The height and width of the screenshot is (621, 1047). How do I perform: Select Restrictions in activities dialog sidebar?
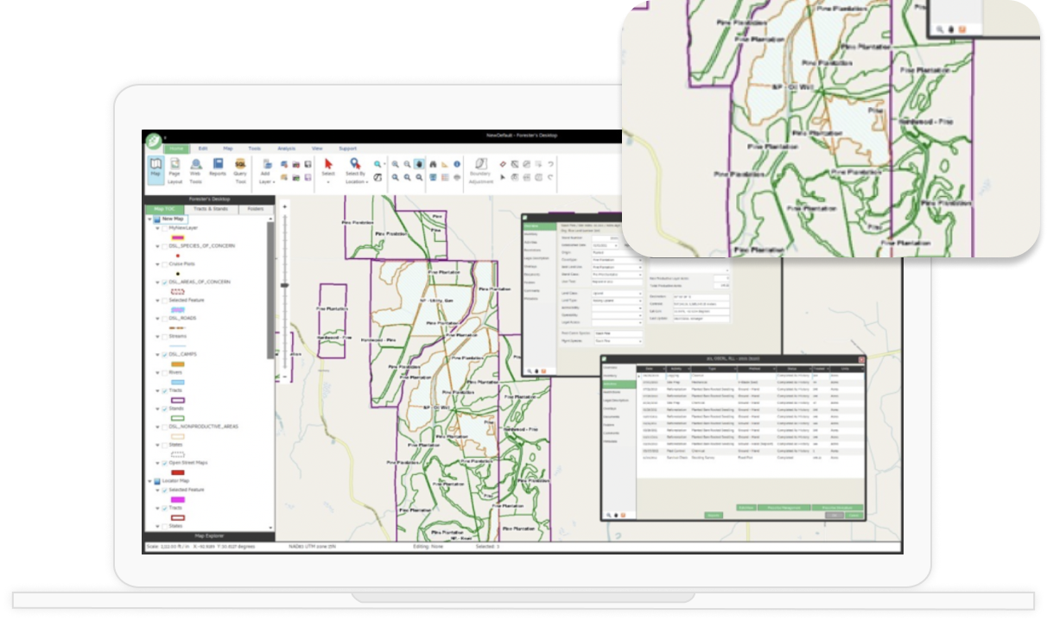point(612,391)
